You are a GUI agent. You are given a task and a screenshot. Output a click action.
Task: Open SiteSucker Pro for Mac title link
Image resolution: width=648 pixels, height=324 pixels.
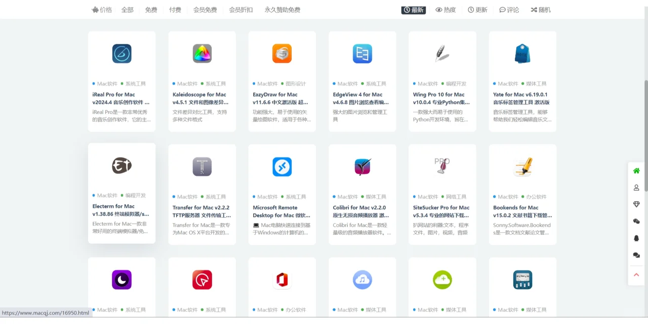(441, 211)
